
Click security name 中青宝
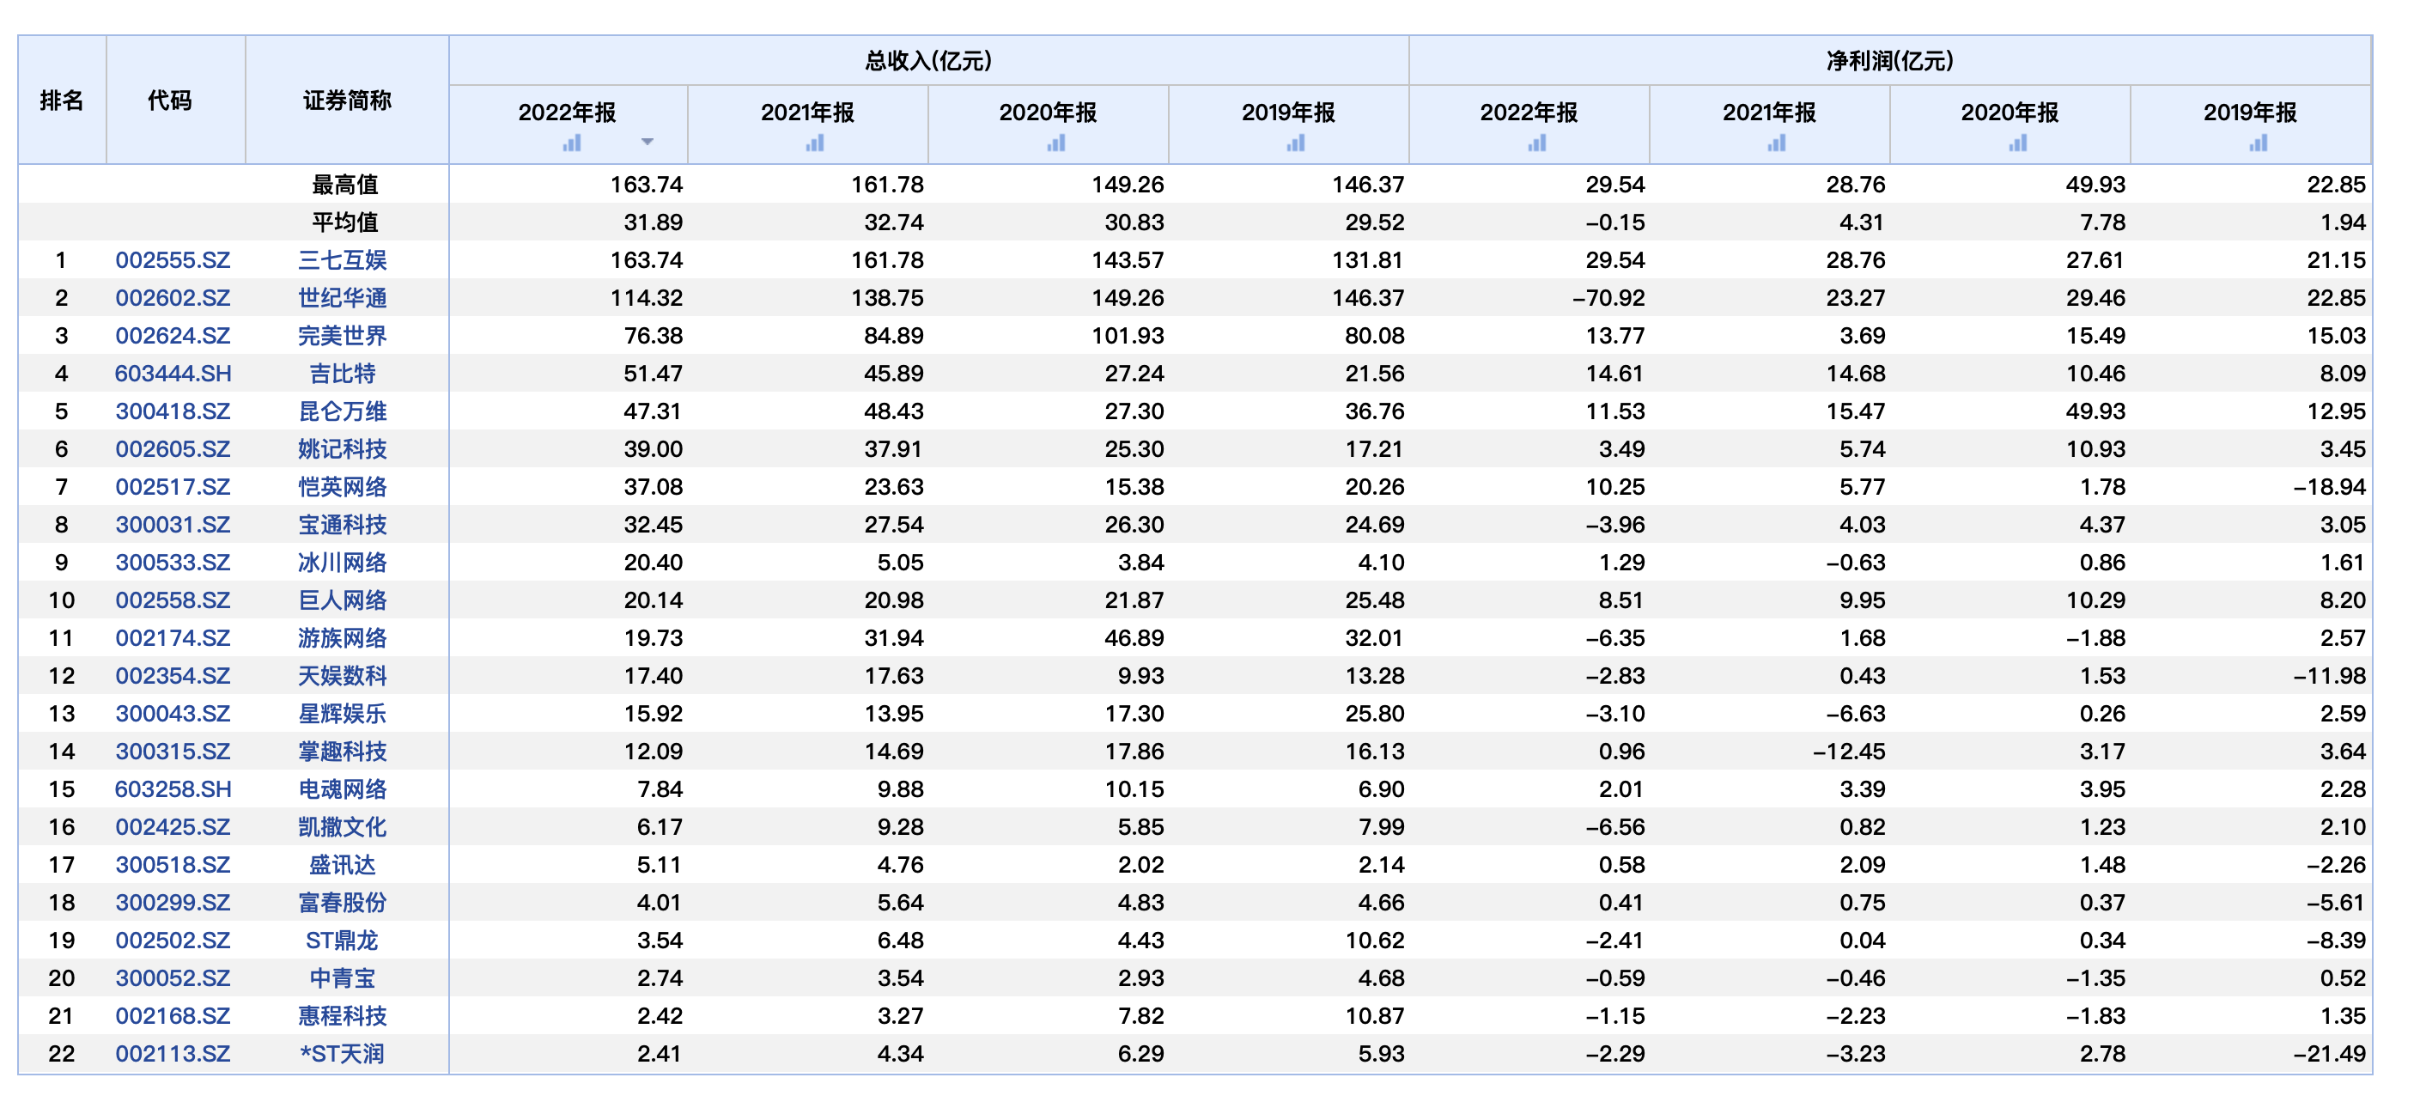tap(343, 978)
